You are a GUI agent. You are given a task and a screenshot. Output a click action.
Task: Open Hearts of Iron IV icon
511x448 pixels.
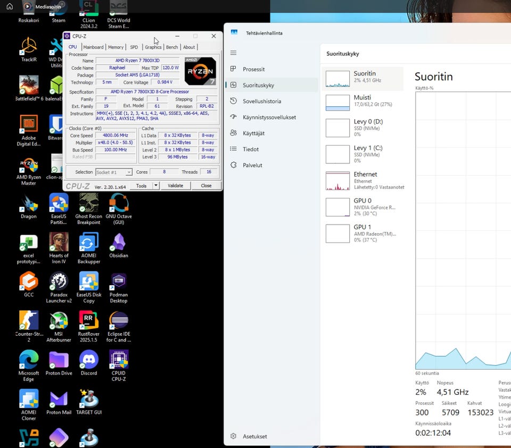pyautogui.click(x=59, y=247)
